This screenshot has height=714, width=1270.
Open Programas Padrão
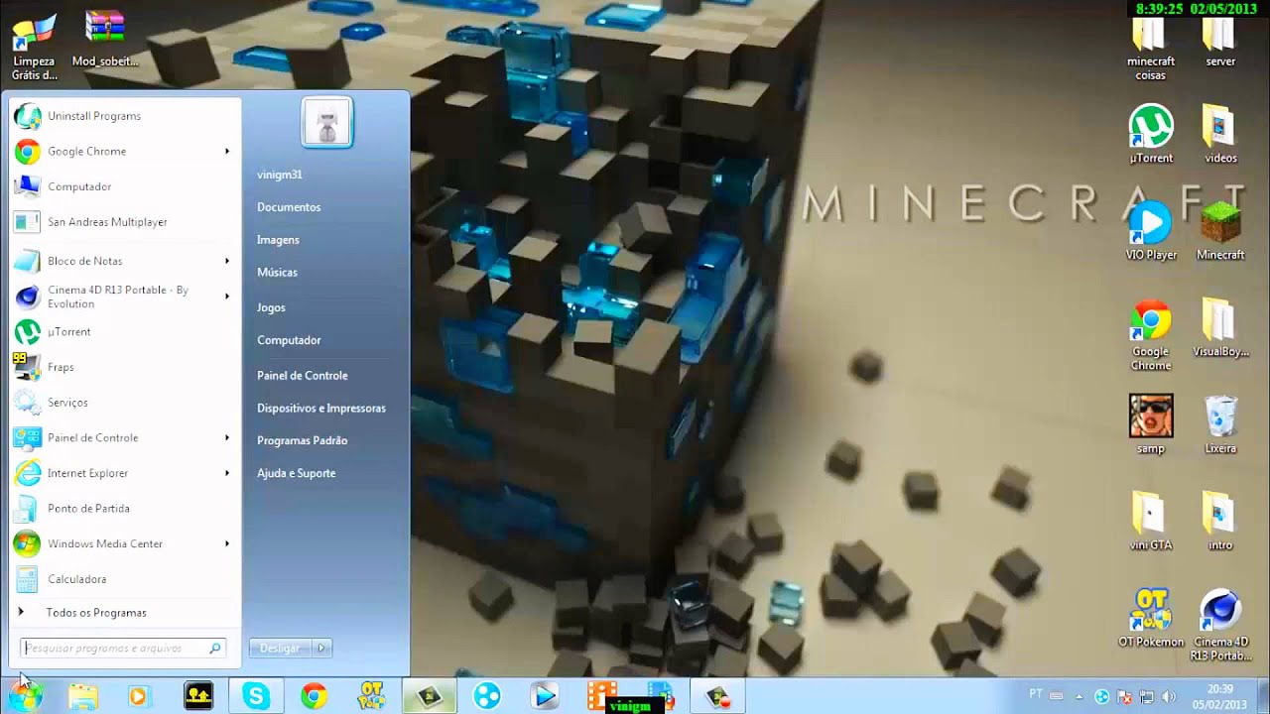coord(302,440)
